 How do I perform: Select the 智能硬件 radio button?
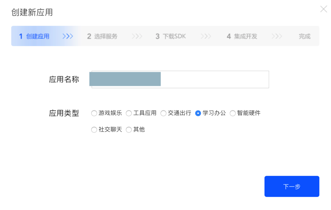pos(233,113)
